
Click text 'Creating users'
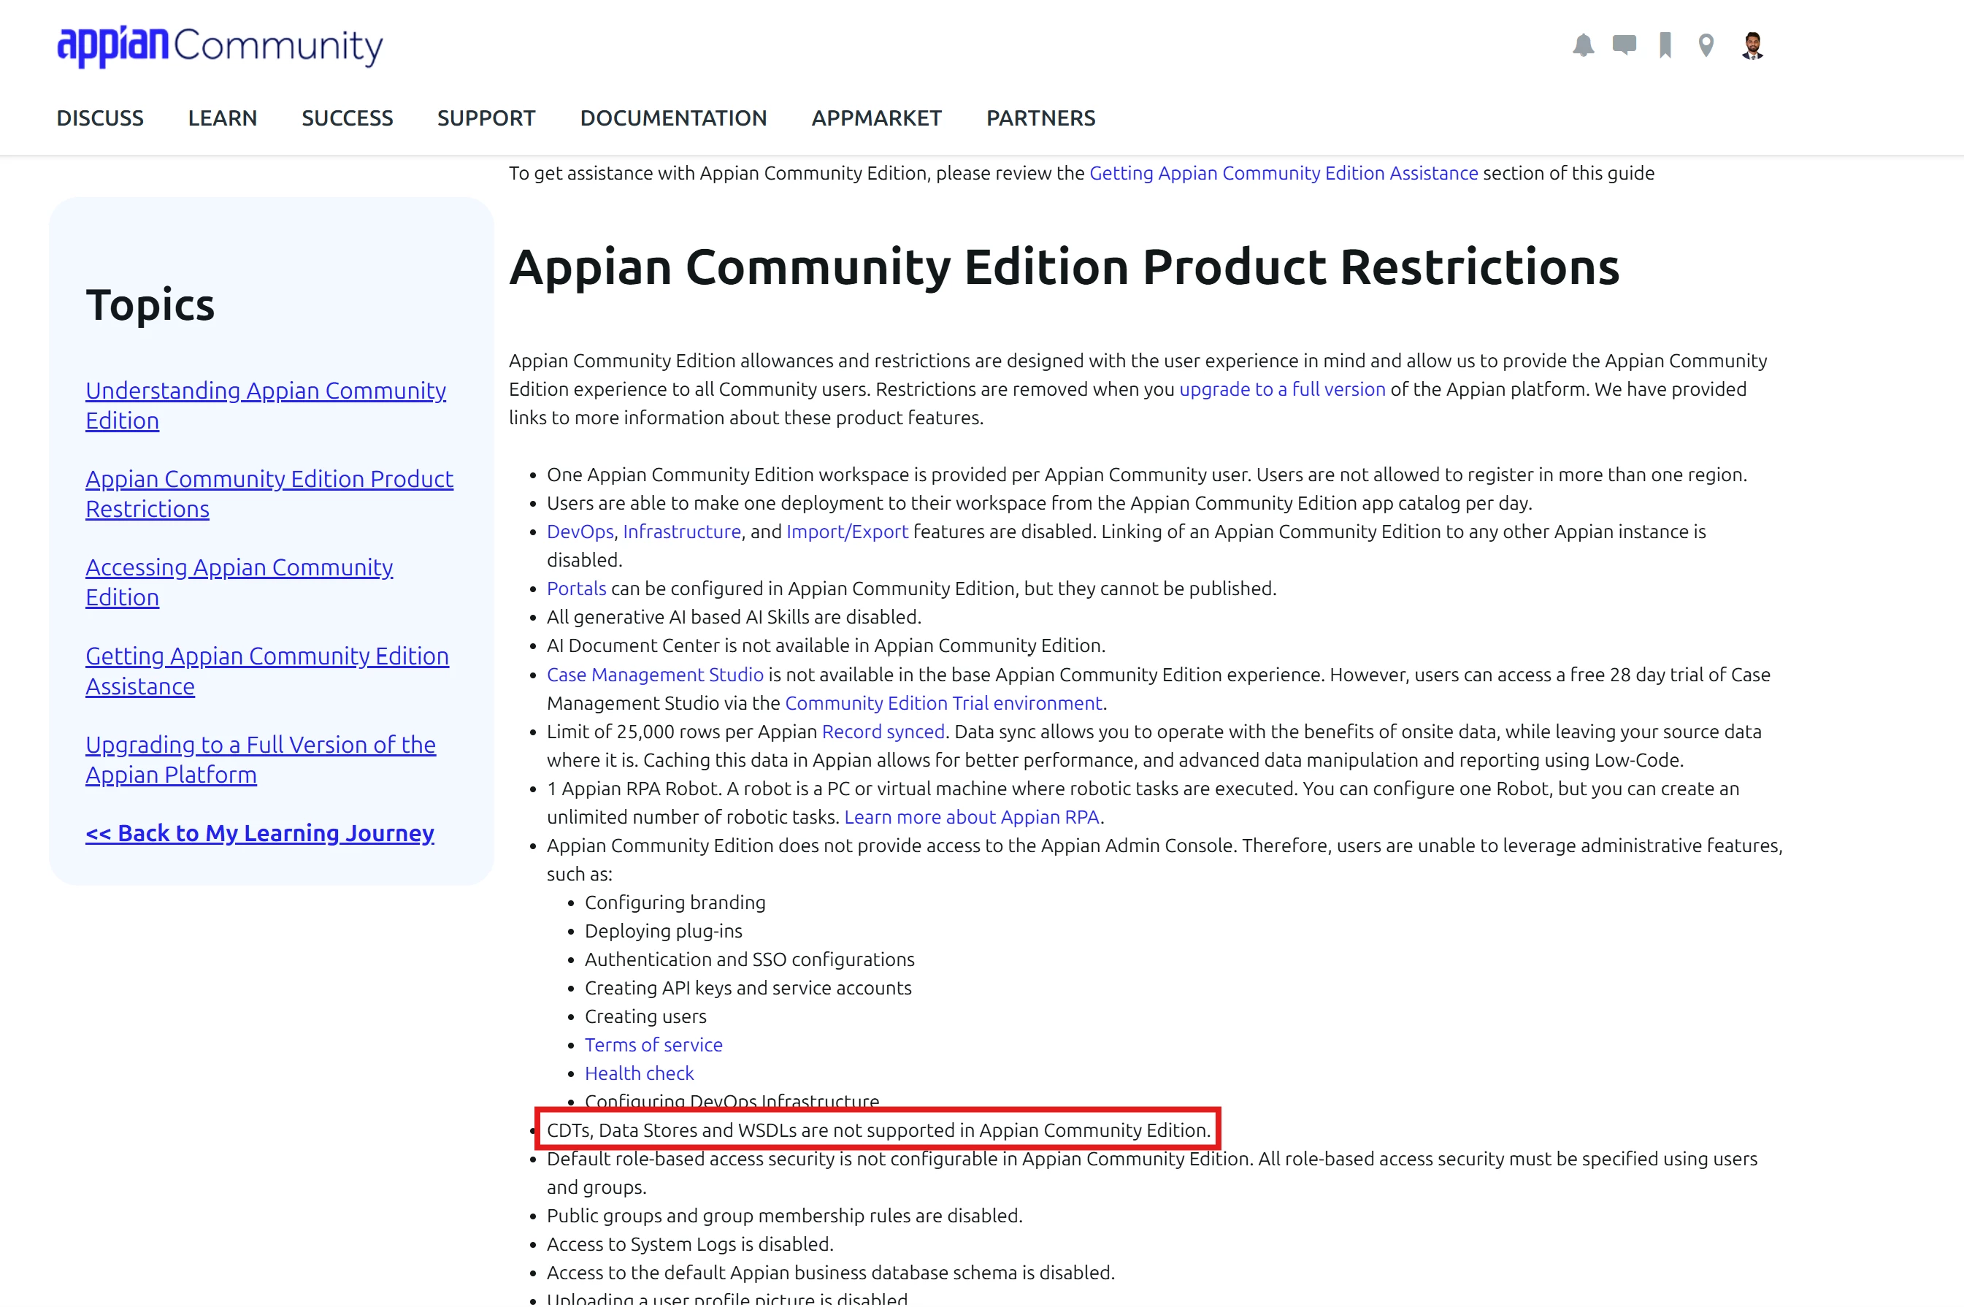pos(645,1016)
